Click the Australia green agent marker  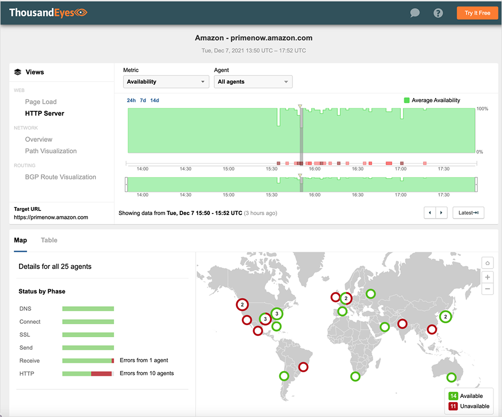[x=451, y=377]
